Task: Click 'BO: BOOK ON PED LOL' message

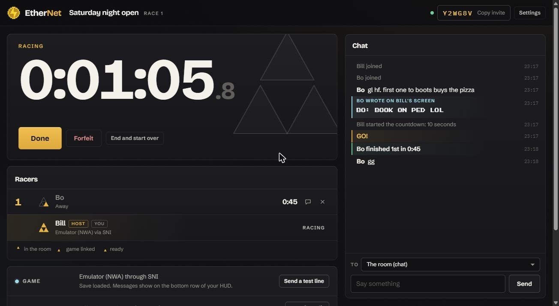Action: [400, 110]
